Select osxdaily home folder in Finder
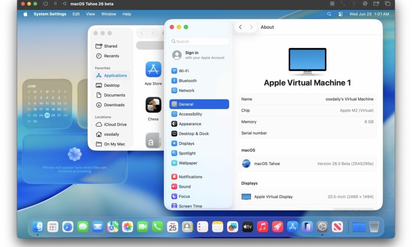Screen dimensions: 412x247 112,134
